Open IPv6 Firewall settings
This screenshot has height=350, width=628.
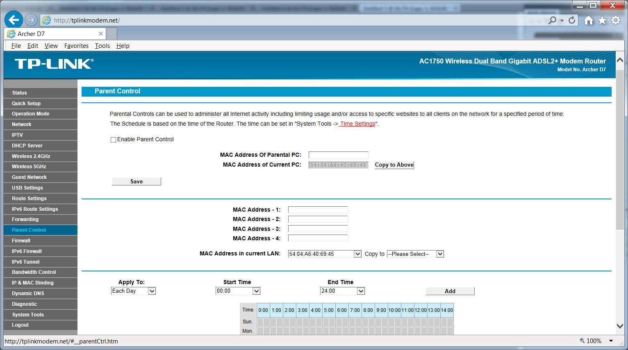pos(40,251)
